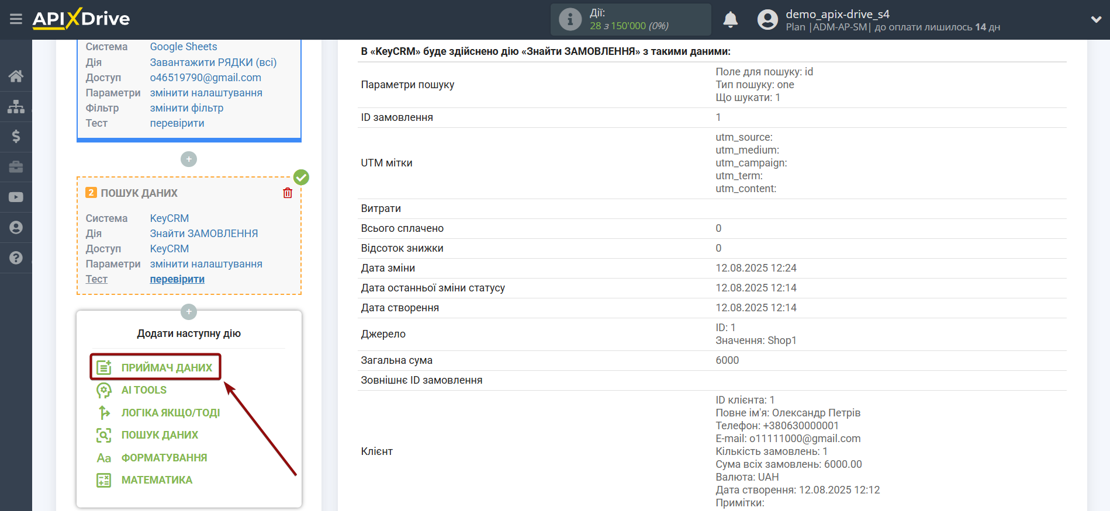Click the Дата зміни value 12.08.2025 12:24

(756, 268)
